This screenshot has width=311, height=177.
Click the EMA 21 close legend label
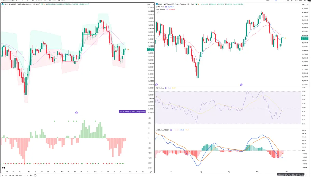point(160,9)
